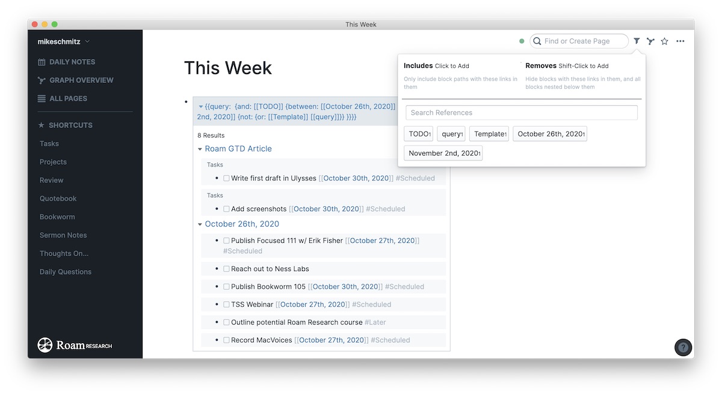Check 'Publish Focused 111 w/ Erik Fisher'

(226, 240)
